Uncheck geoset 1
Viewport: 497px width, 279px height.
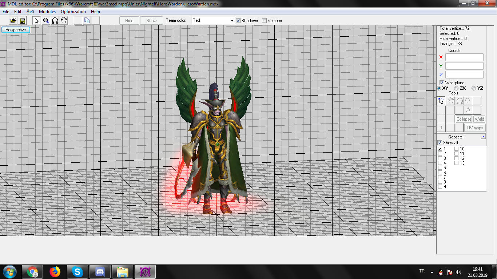pyautogui.click(x=440, y=149)
